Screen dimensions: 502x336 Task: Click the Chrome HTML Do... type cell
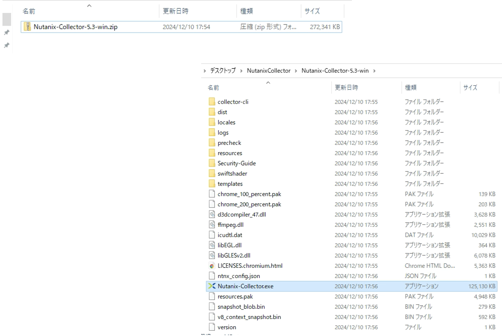430,266
